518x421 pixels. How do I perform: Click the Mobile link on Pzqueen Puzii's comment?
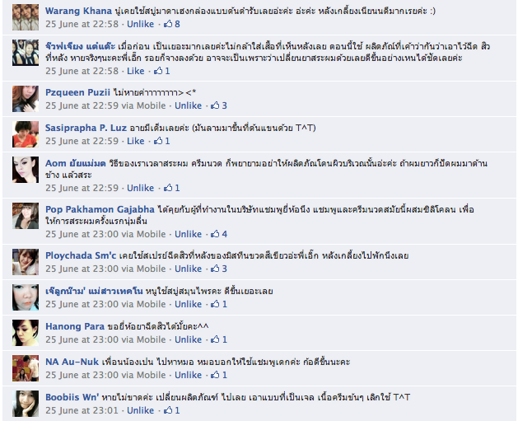pos(151,105)
